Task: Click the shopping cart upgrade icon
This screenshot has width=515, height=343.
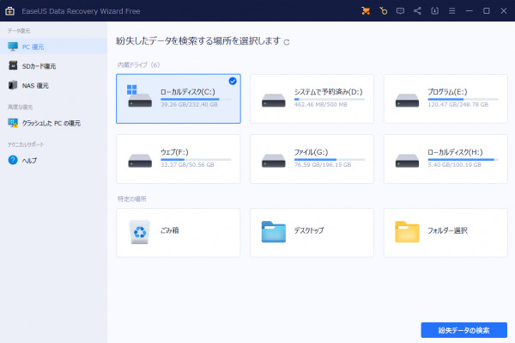Action: click(x=366, y=11)
